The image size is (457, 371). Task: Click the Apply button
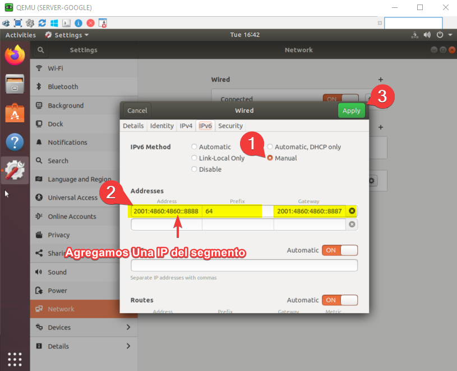click(x=352, y=111)
